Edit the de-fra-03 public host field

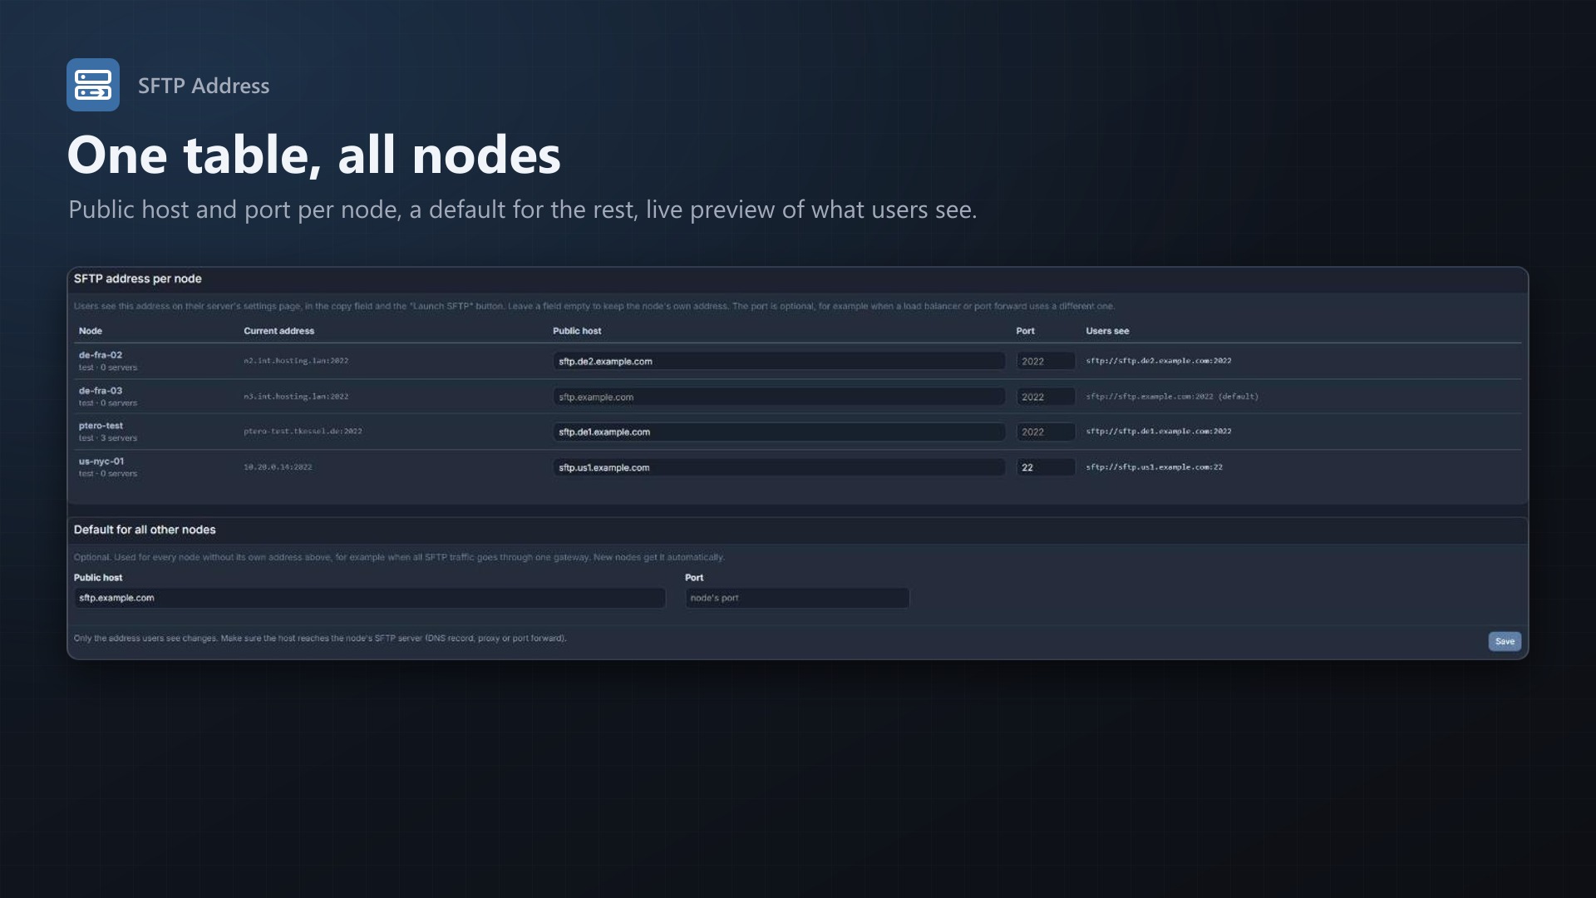779,397
